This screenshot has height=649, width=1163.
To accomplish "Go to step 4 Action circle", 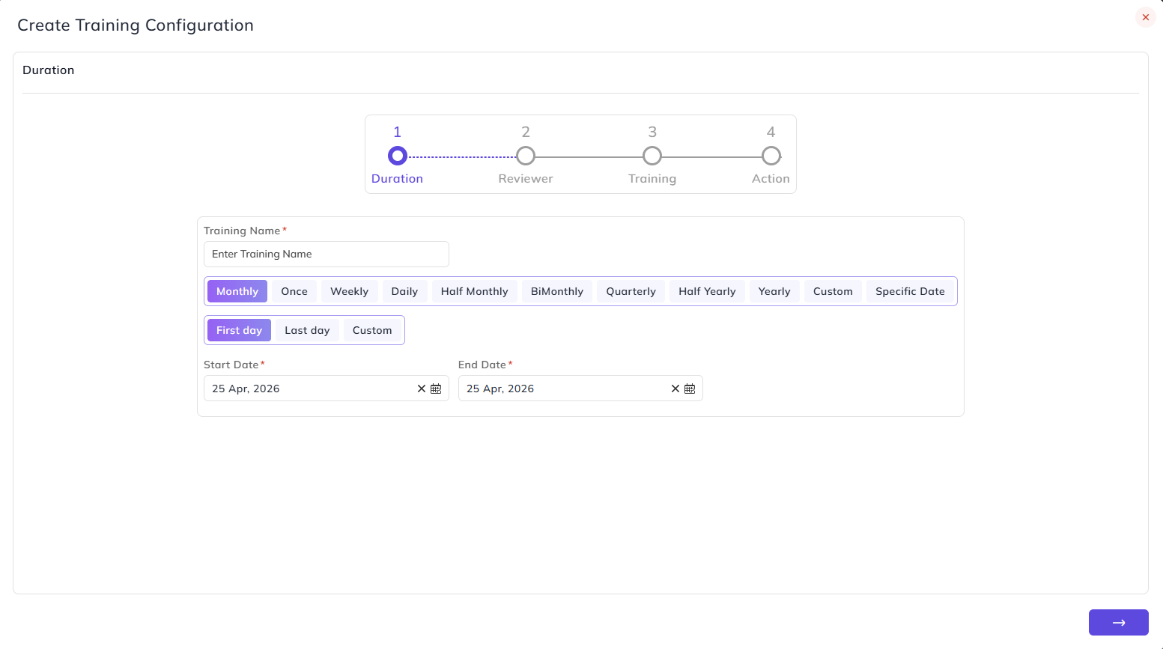I will point(771,156).
